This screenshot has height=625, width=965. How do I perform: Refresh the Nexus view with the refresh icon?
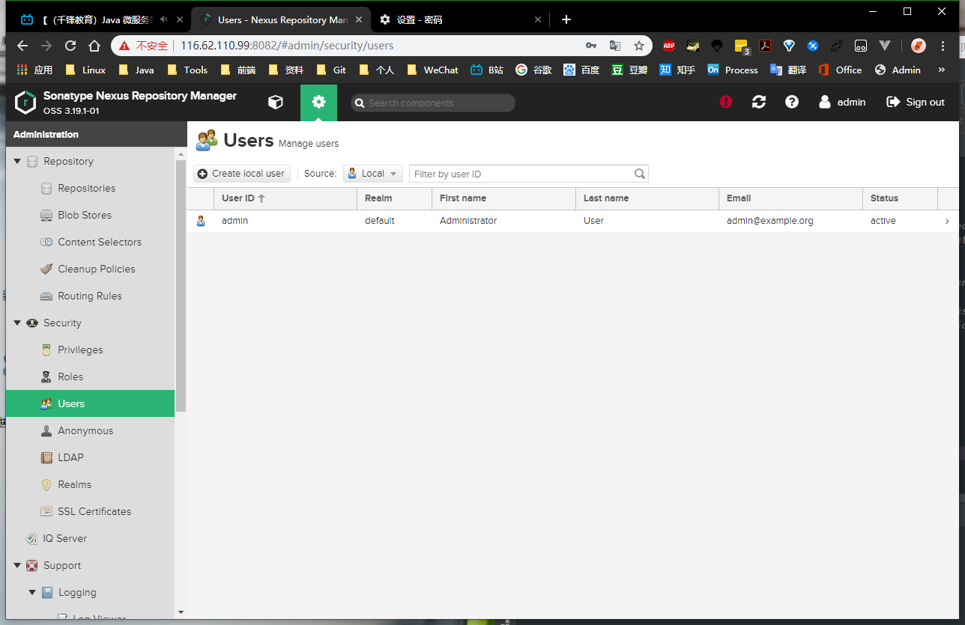(x=759, y=102)
